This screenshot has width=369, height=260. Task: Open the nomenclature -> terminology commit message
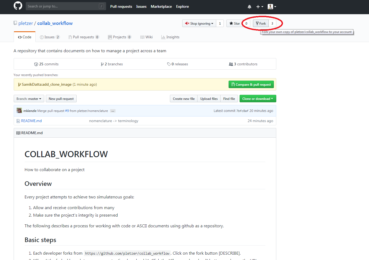(114, 121)
